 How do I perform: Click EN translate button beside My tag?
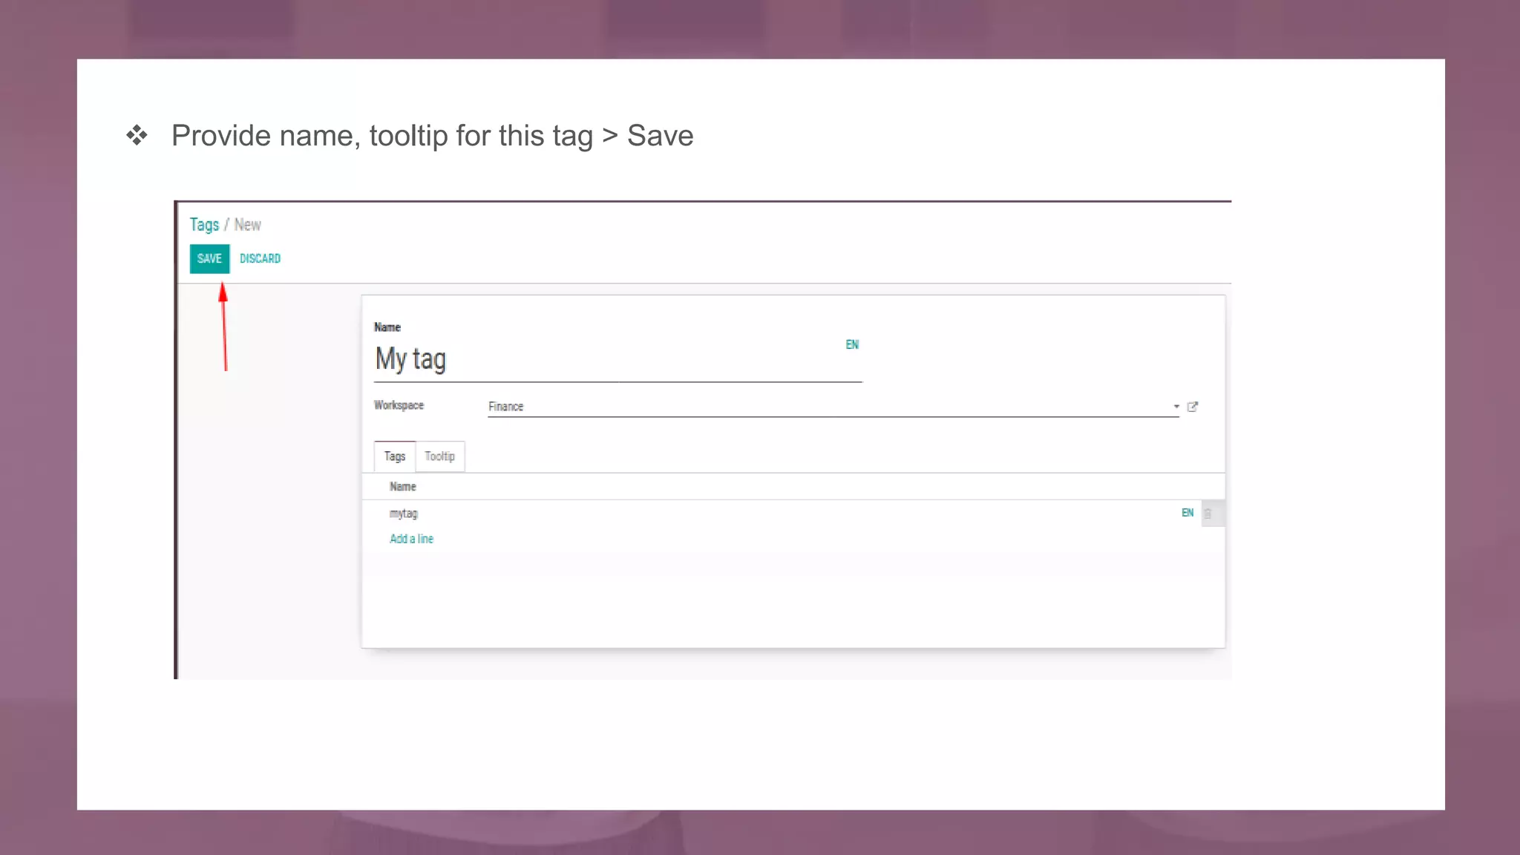coord(852,344)
